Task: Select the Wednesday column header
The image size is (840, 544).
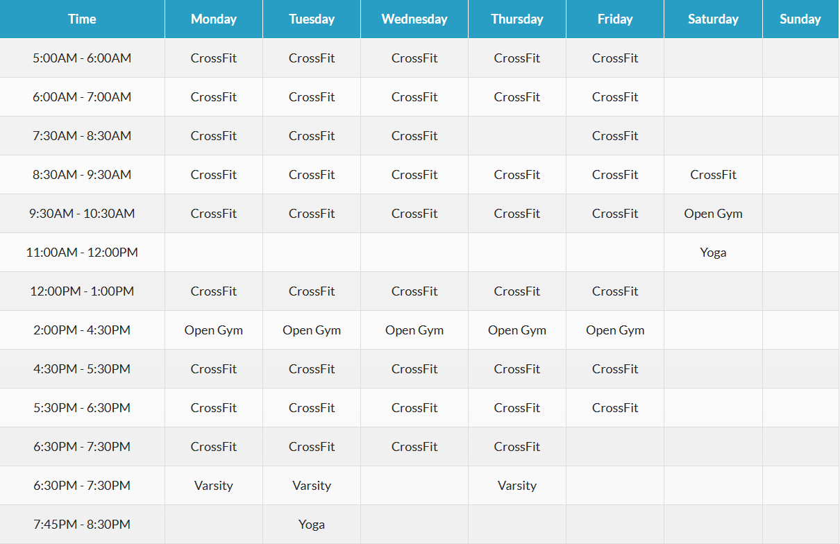Action: [414, 19]
